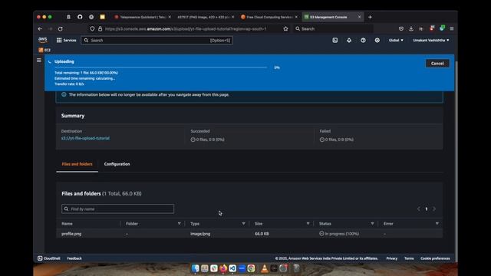Open Trash in the dock
The width and height of the screenshot is (491, 276).
pos(296,268)
